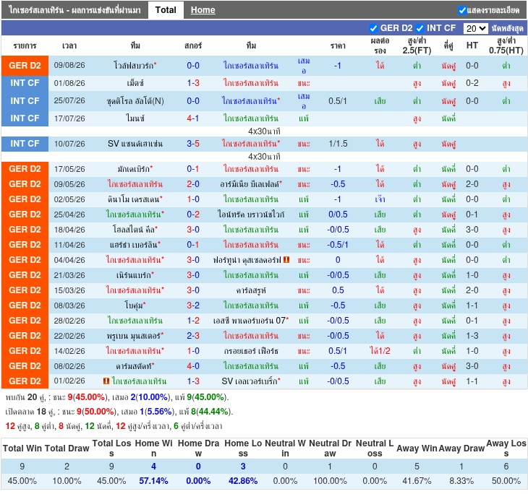Image resolution: width=528 pixels, height=494 pixels.
Task: Click red card icon in 01/02/26 row
Action: tap(106, 381)
